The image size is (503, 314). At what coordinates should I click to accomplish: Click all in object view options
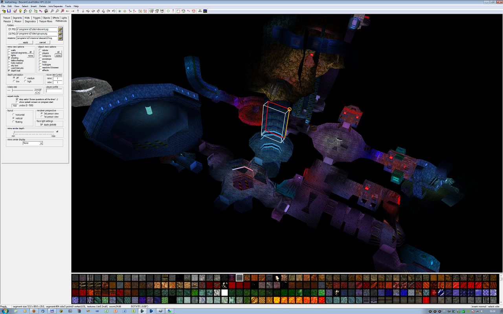58,52
